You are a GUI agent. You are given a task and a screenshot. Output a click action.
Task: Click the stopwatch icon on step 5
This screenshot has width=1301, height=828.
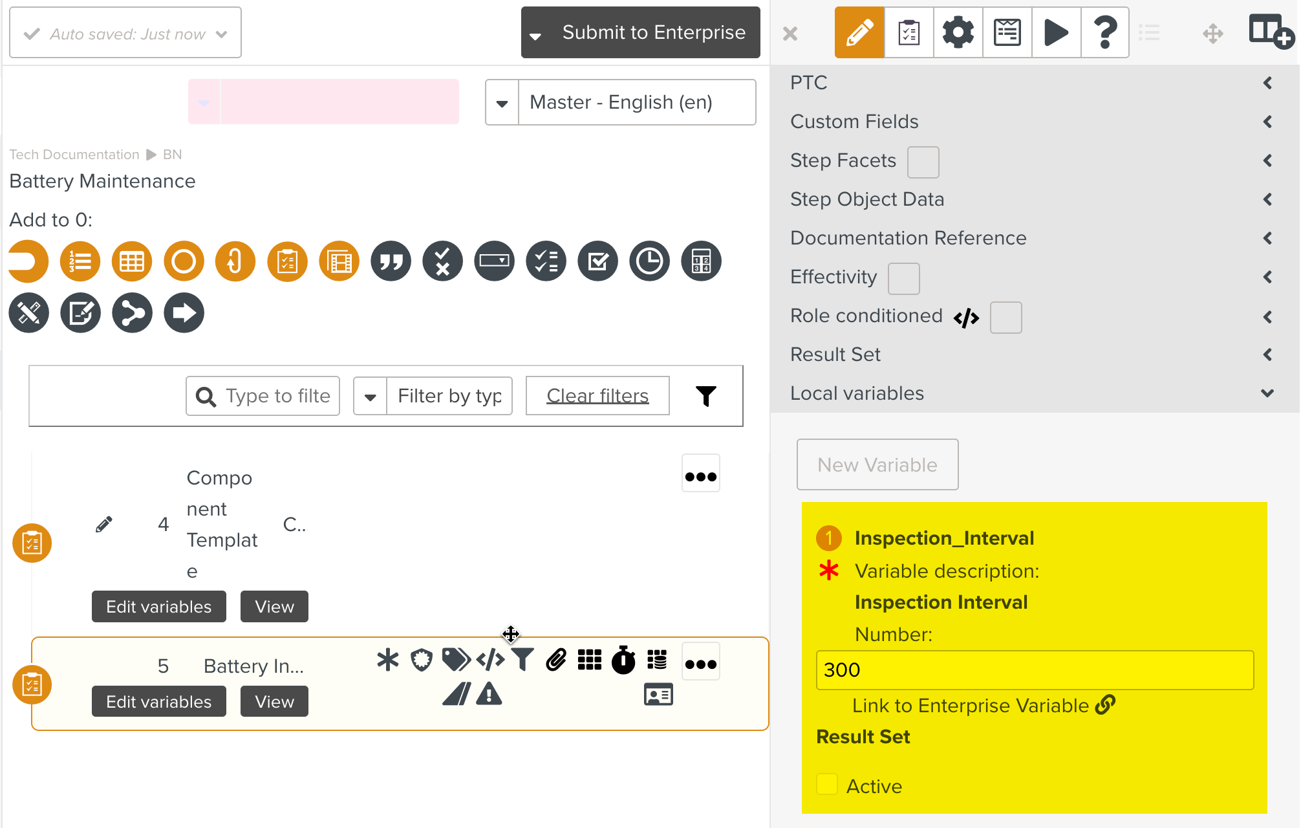(623, 660)
